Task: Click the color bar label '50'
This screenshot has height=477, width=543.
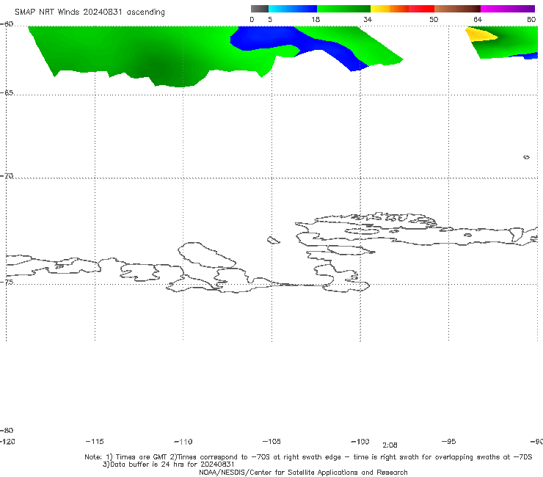Action: [434, 19]
